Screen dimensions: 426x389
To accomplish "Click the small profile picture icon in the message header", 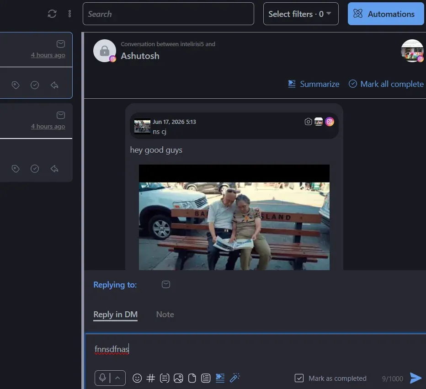I will point(319,122).
